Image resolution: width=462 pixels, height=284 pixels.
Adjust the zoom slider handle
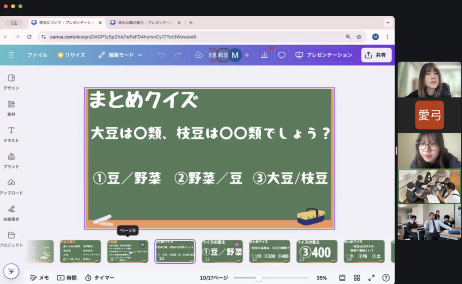(x=259, y=278)
